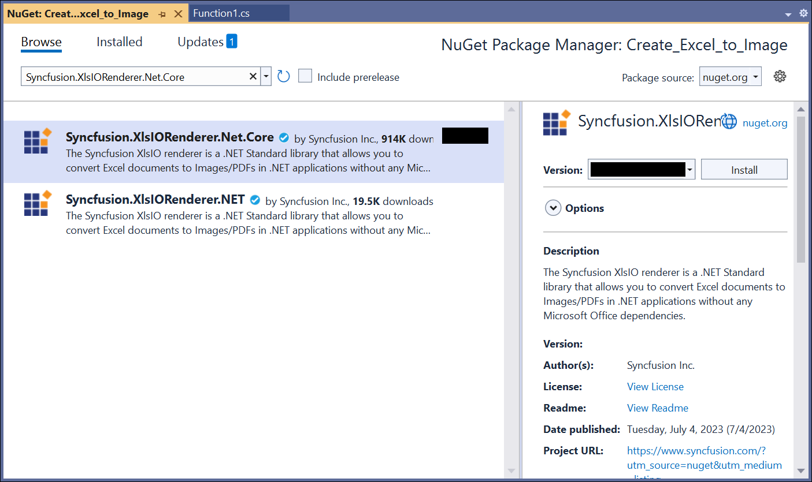Switch to the Updates tab
This screenshot has width=812, height=482.
click(201, 42)
